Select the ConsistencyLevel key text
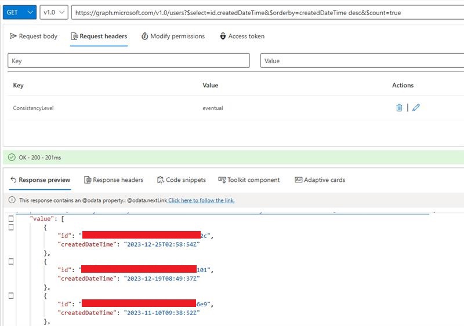This screenshot has height=326, width=464. [33, 108]
